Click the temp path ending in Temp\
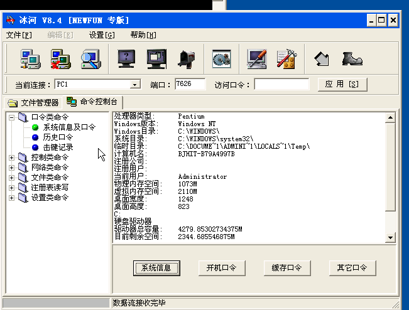The height and width of the screenshot is (310, 409). point(244,146)
